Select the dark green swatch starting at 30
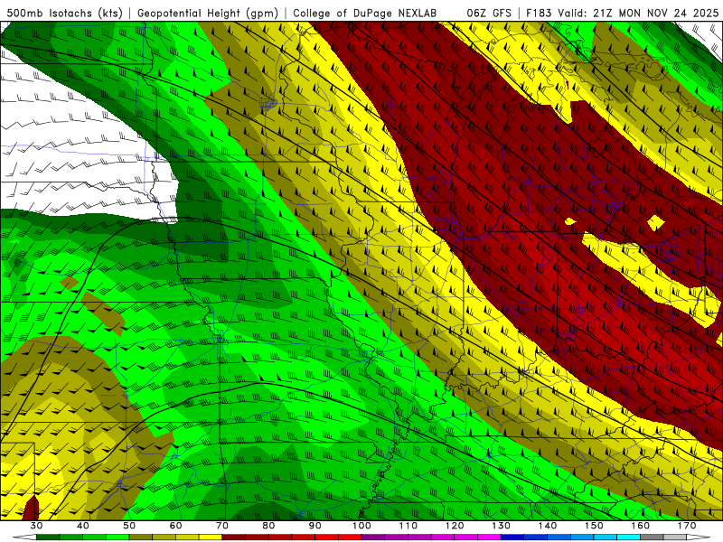 click(48, 537)
